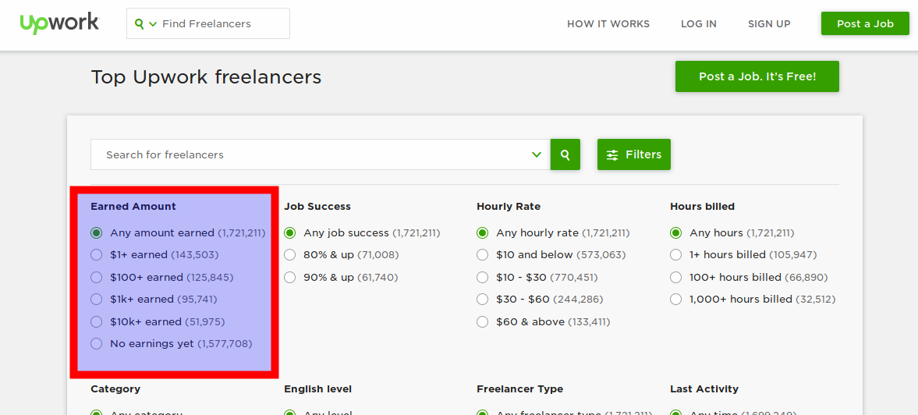Image resolution: width=918 pixels, height=415 pixels.
Task: Choose 90% & up job success
Action: 290,277
